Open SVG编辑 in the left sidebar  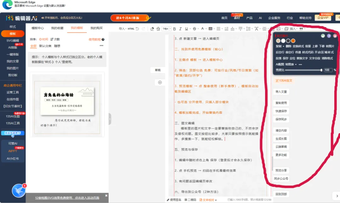(x=13, y=41)
